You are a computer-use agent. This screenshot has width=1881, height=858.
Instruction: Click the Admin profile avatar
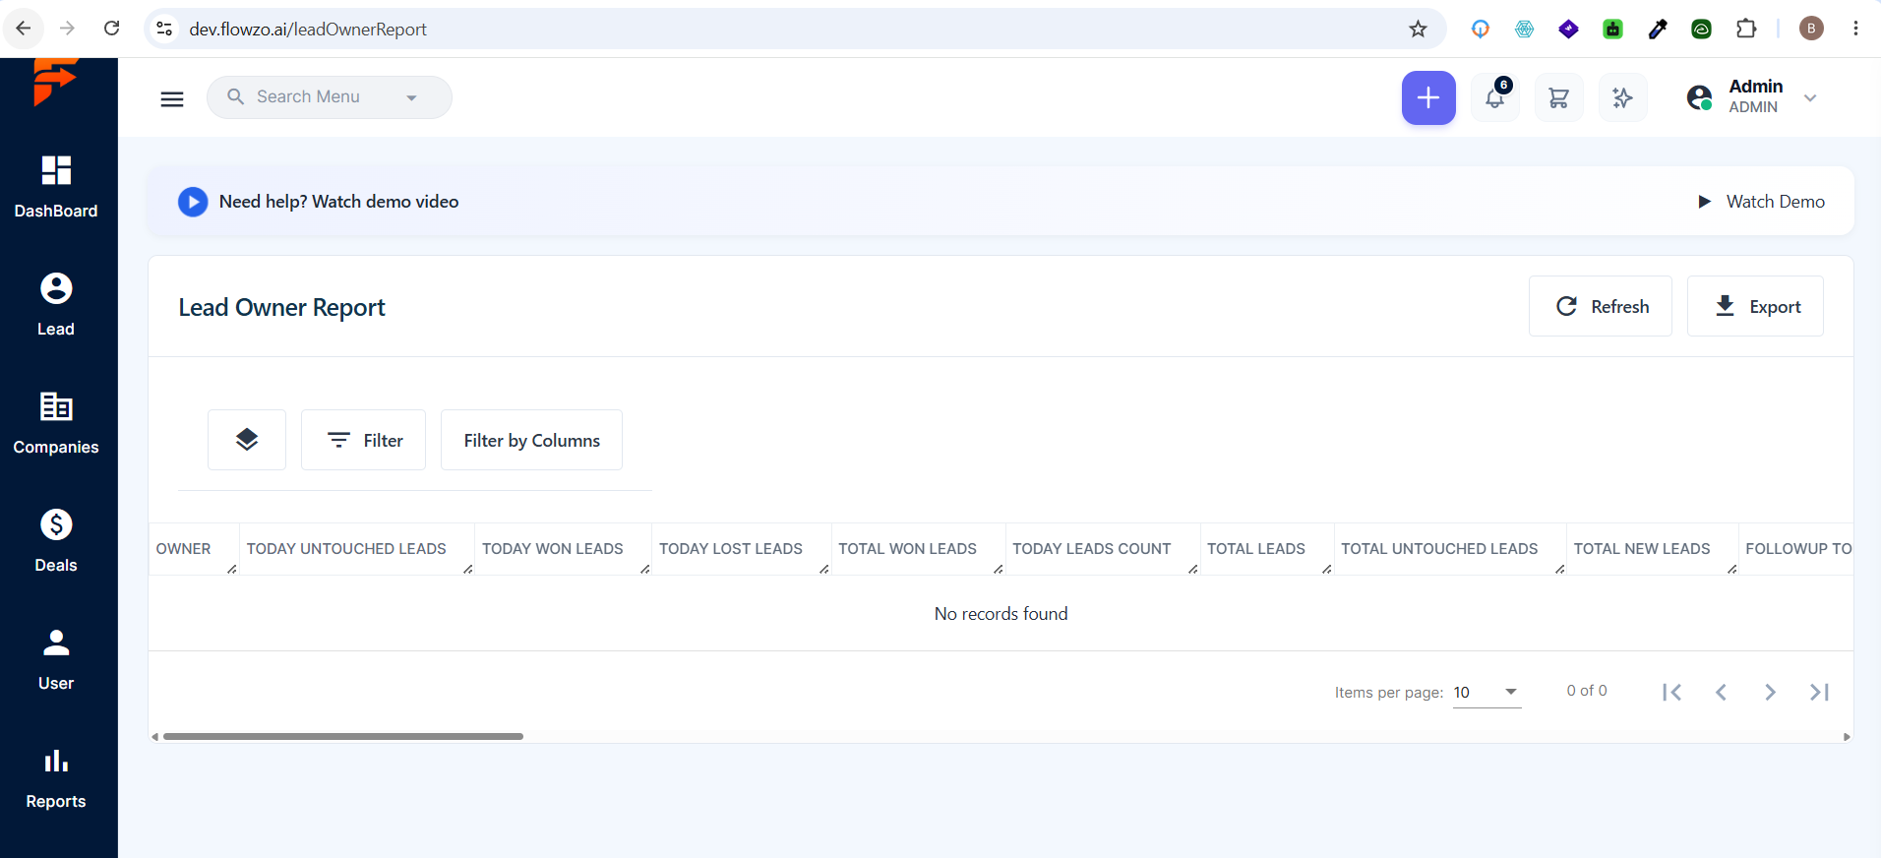tap(1699, 97)
